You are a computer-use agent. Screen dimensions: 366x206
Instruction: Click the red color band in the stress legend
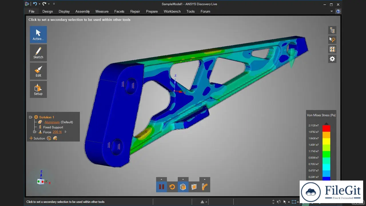coord(326,128)
